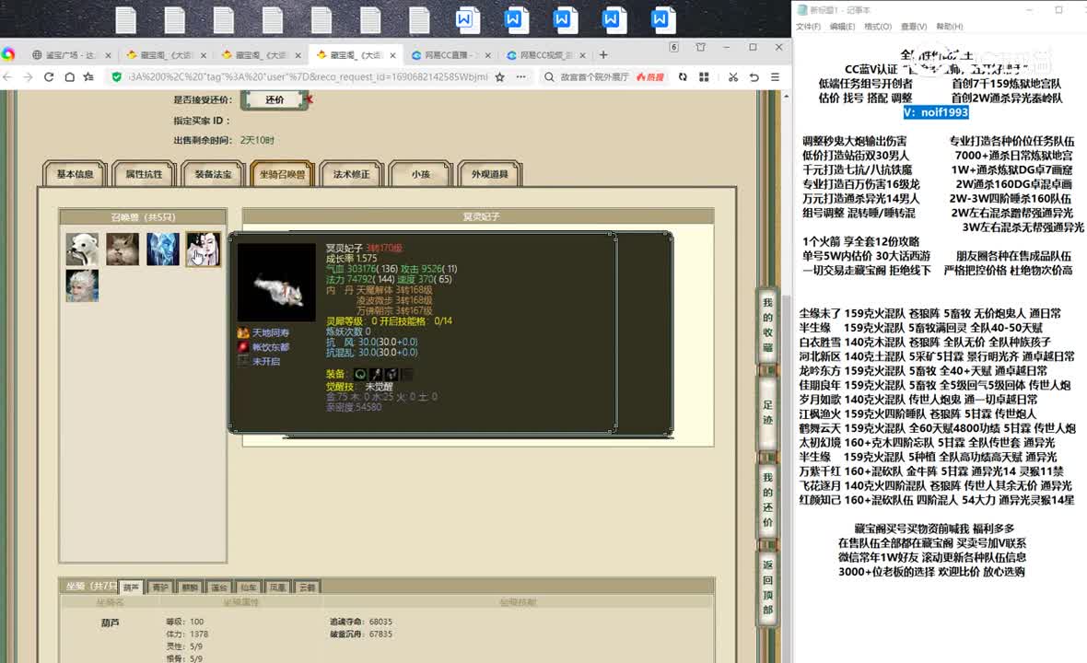Reload the page with the refresh icon
1087x663 pixels.
pos(49,77)
